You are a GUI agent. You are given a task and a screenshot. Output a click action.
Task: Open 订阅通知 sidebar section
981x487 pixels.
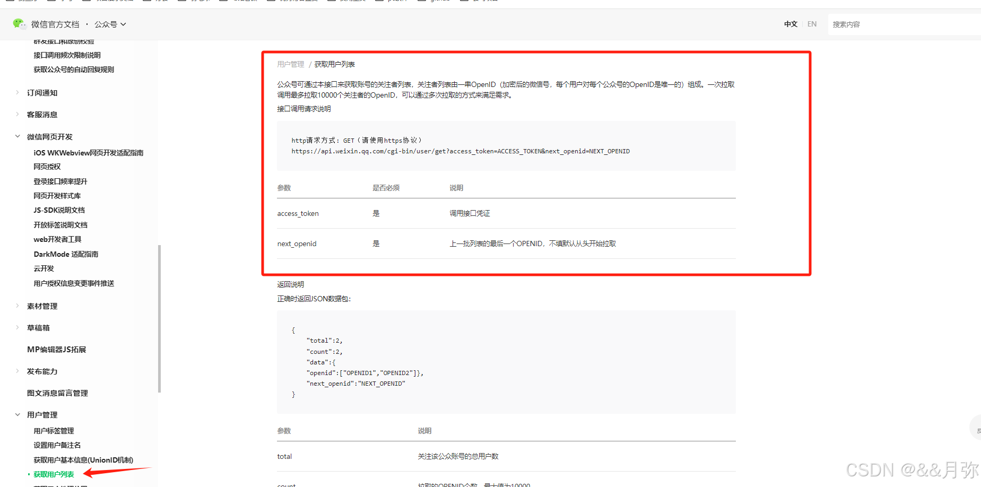[x=42, y=93]
